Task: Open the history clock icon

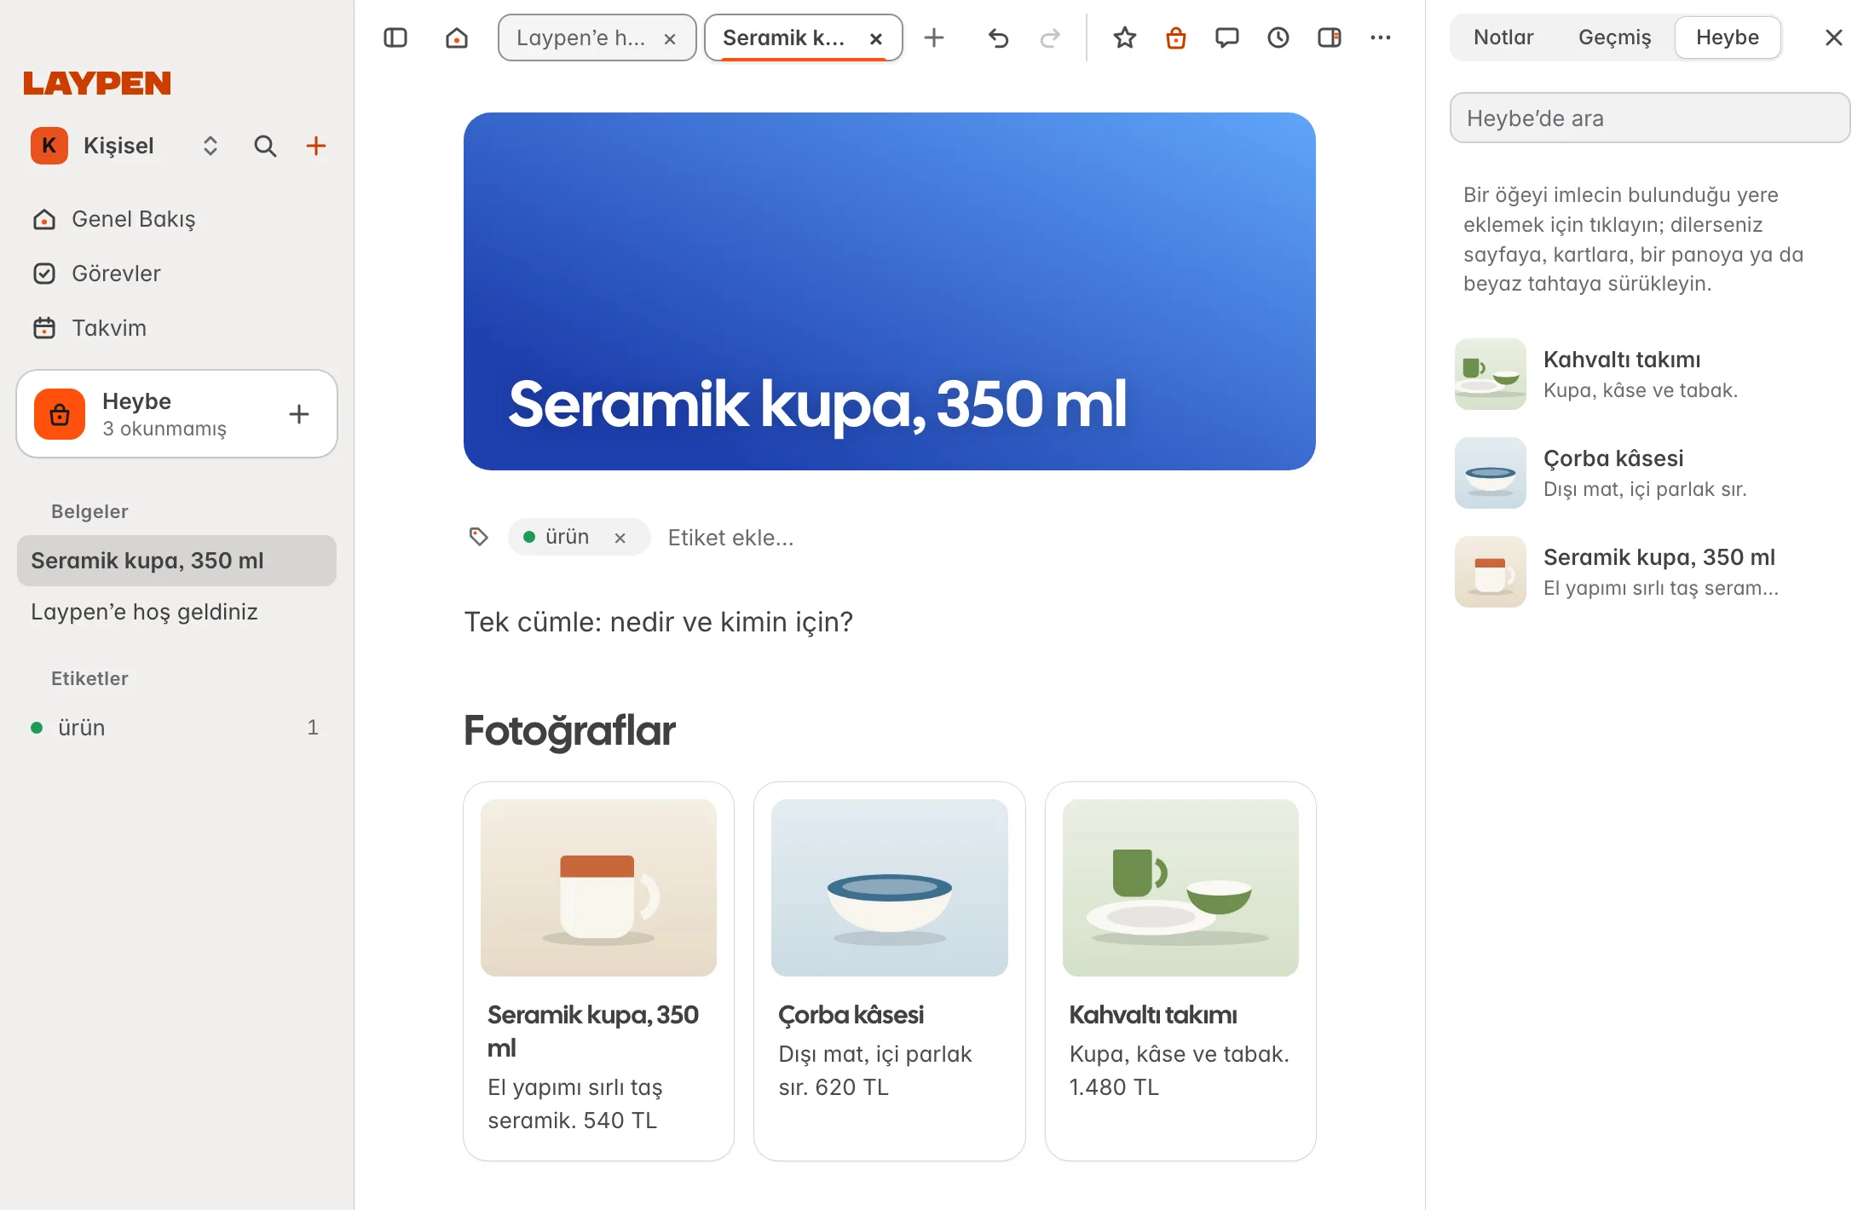Action: click(x=1278, y=37)
